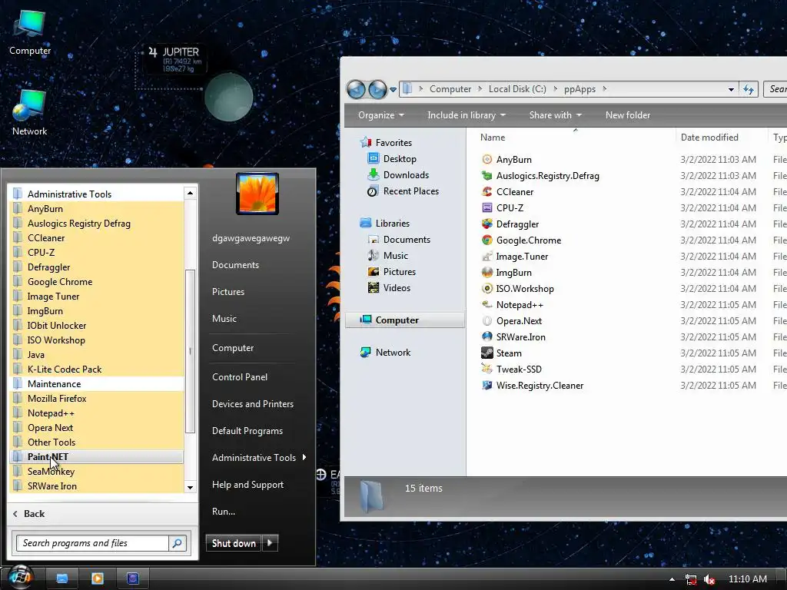
Task: Click the Search programs and files box
Action: click(x=93, y=543)
